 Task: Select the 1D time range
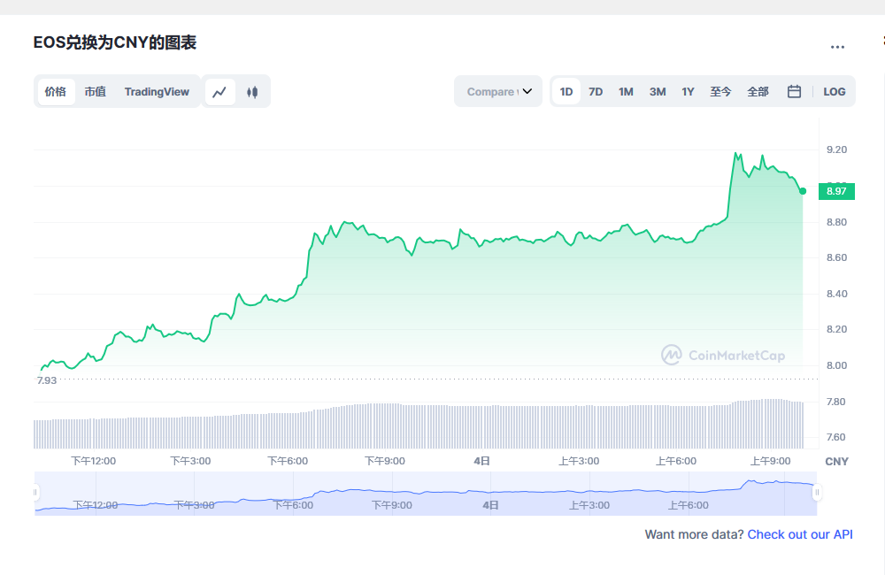tap(566, 91)
